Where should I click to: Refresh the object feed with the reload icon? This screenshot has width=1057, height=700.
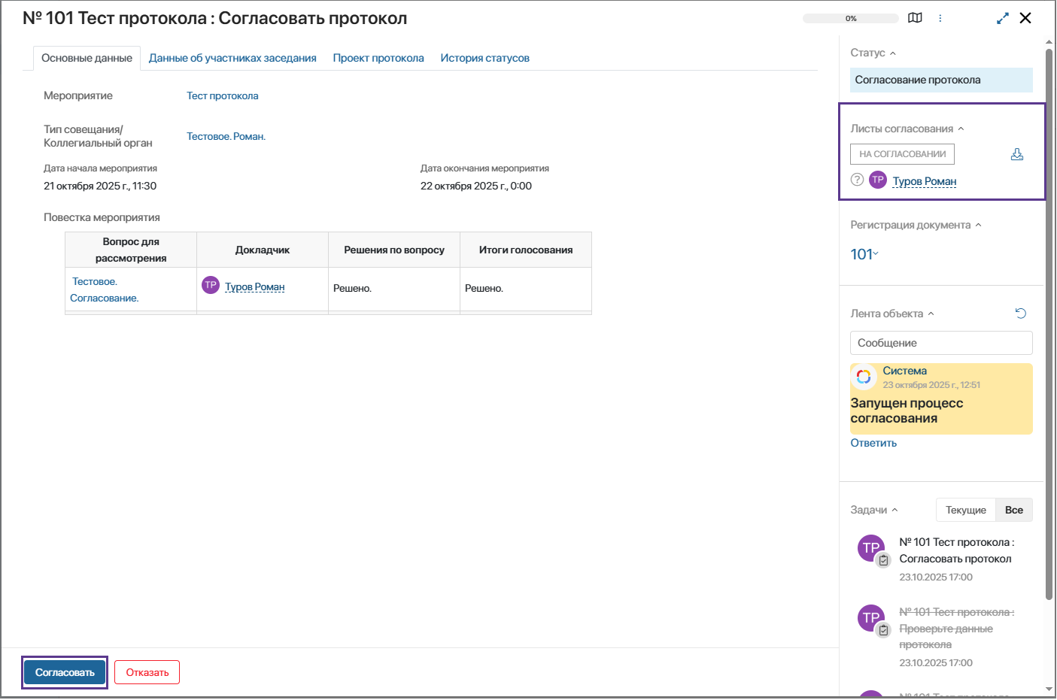1020,314
